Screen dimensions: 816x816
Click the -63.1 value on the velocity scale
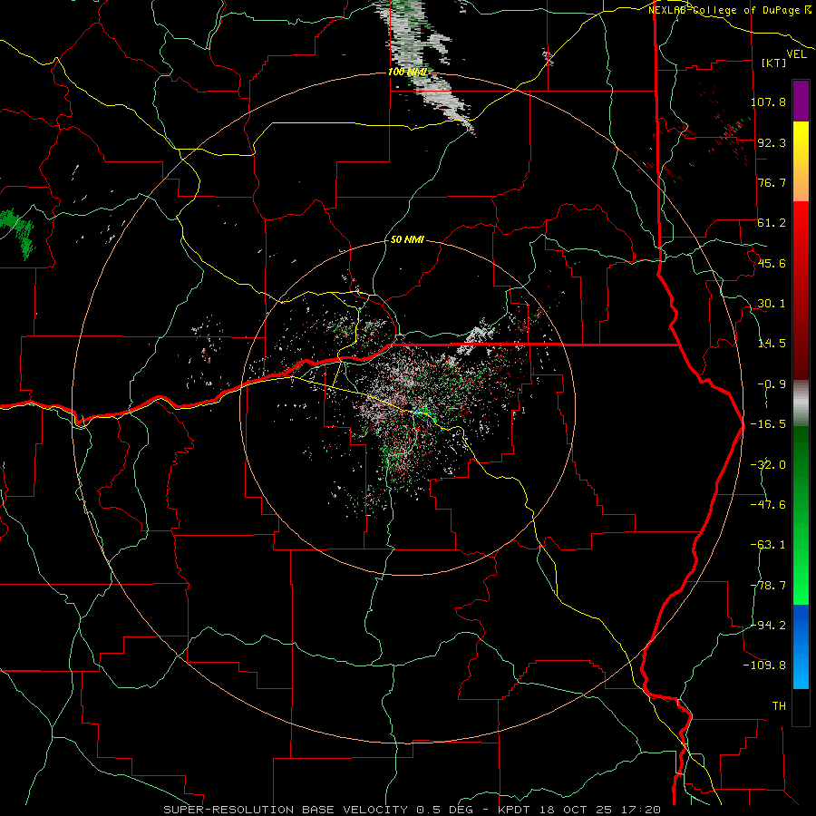pos(768,545)
